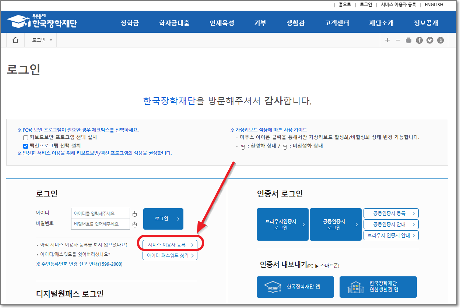Image resolution: width=460 pixels, height=308 pixels.
Task: Click the 홈으로 top link
Action: point(345,5)
